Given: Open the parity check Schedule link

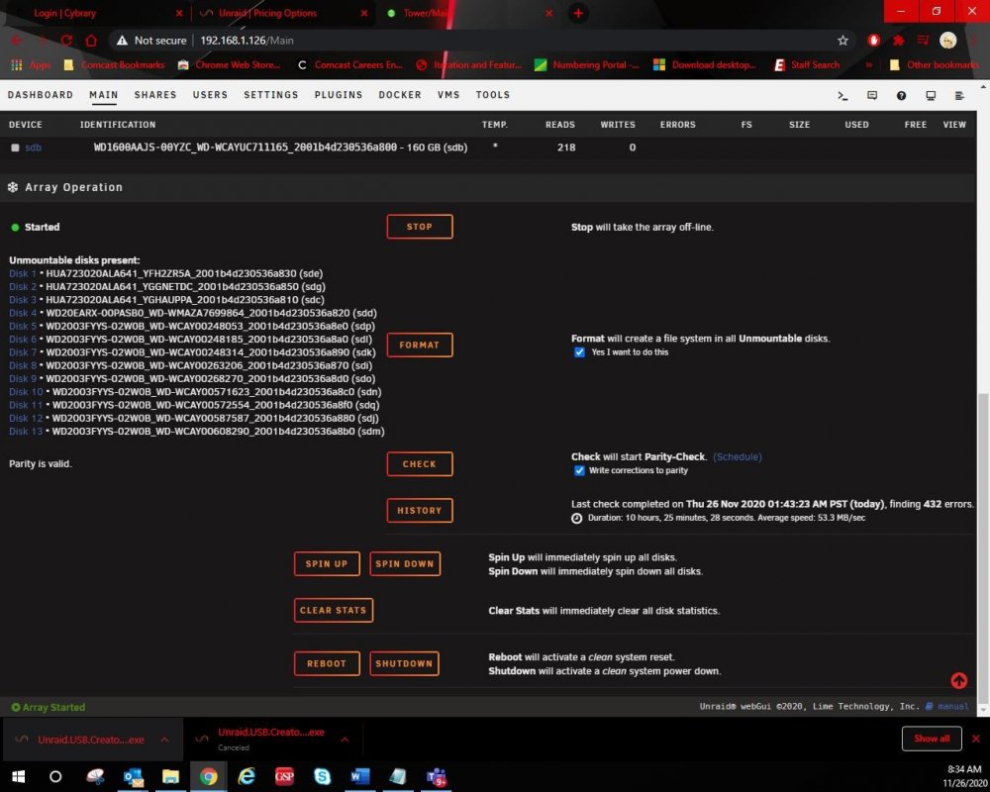Looking at the screenshot, I should 737,456.
